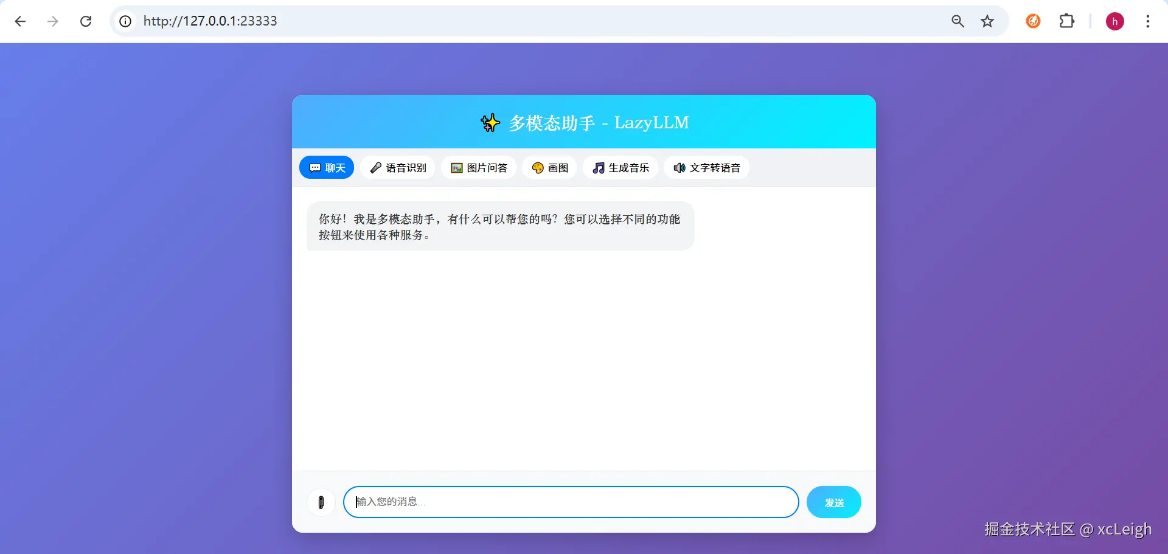
Task: Open the 图片问答 tab
Action: 479,167
